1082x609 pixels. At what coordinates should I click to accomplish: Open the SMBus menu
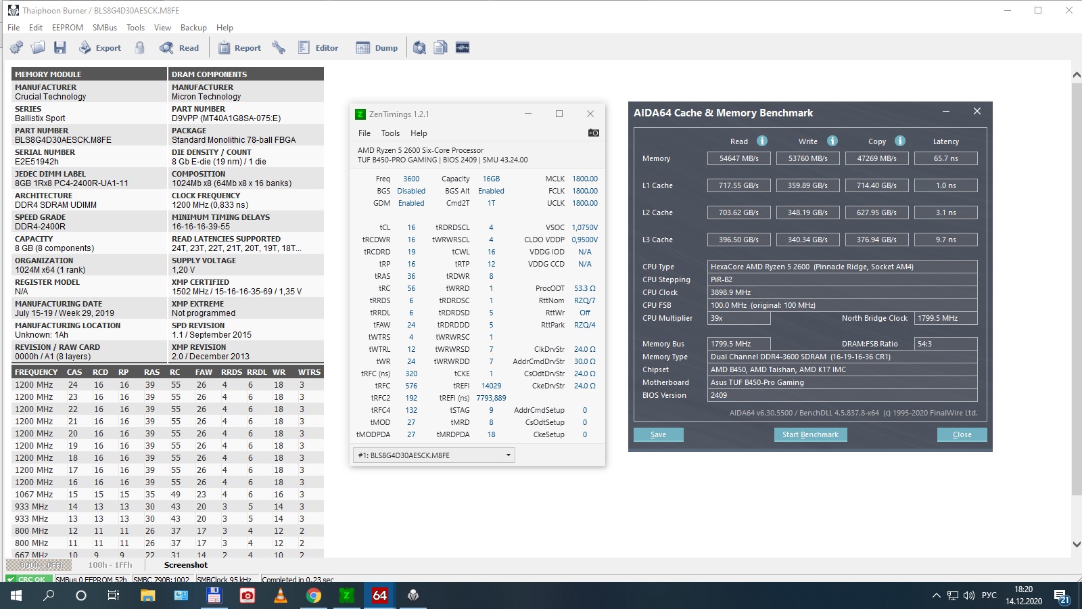click(x=105, y=28)
